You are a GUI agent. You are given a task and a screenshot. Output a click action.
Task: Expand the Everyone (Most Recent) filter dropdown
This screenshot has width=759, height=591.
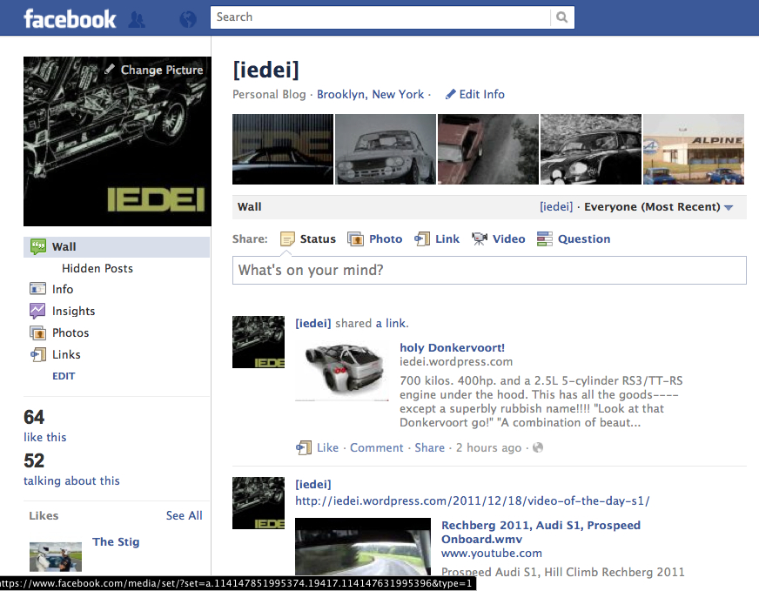(729, 207)
